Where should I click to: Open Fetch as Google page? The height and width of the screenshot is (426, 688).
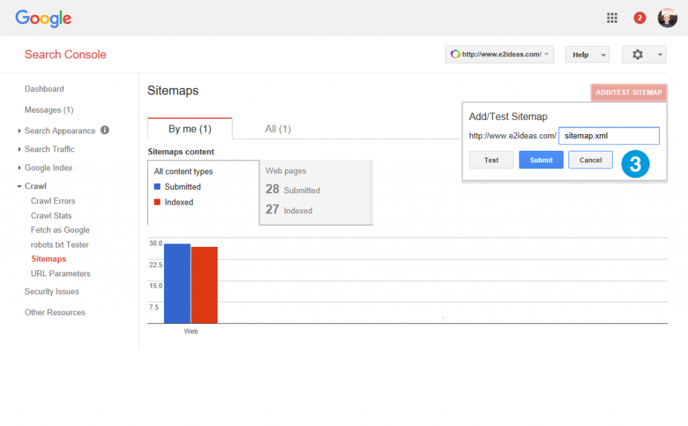pos(60,230)
